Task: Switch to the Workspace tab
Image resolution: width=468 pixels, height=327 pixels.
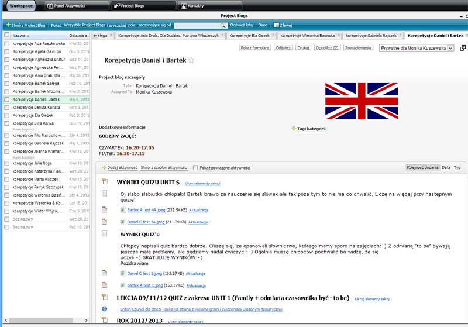Action: 21,6
